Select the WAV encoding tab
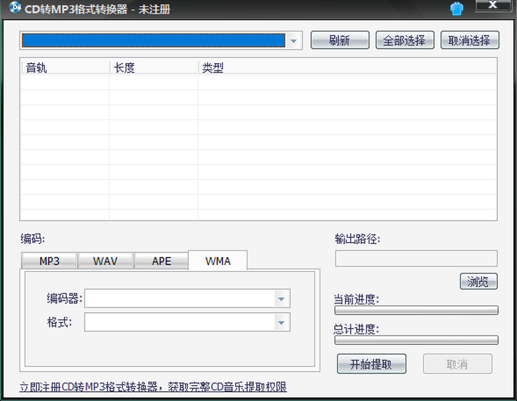The width and height of the screenshot is (517, 401). click(105, 261)
